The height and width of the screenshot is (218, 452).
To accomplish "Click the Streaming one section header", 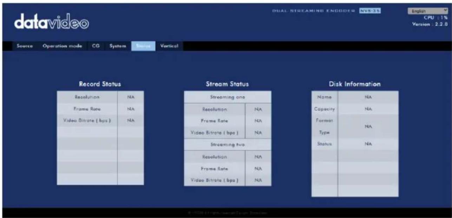I will [x=227, y=97].
